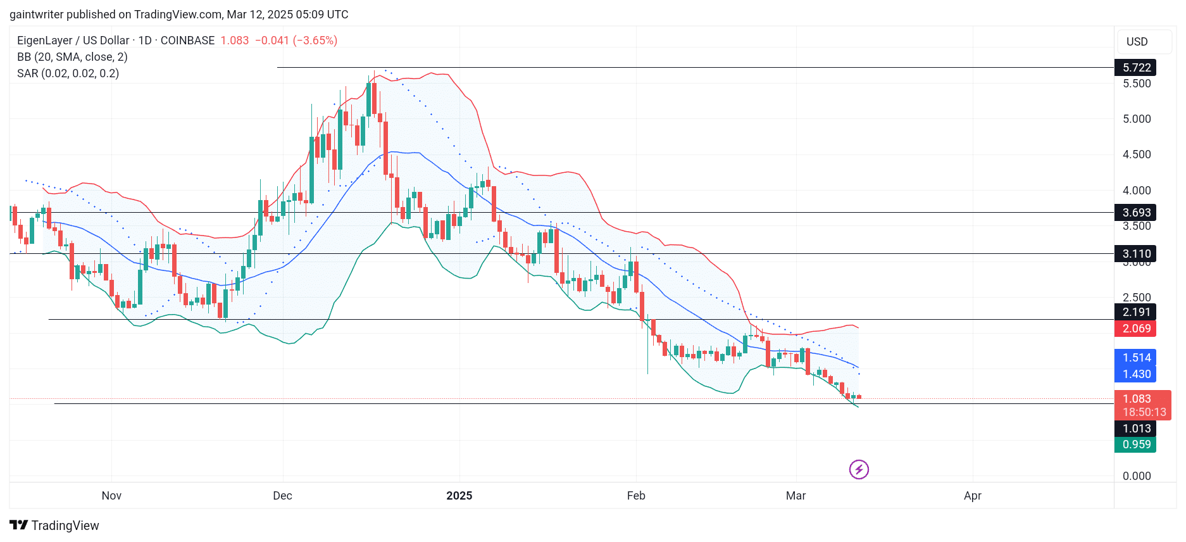Click the 5.500 price scale tick
The image size is (1186, 542).
pyautogui.click(x=1137, y=84)
